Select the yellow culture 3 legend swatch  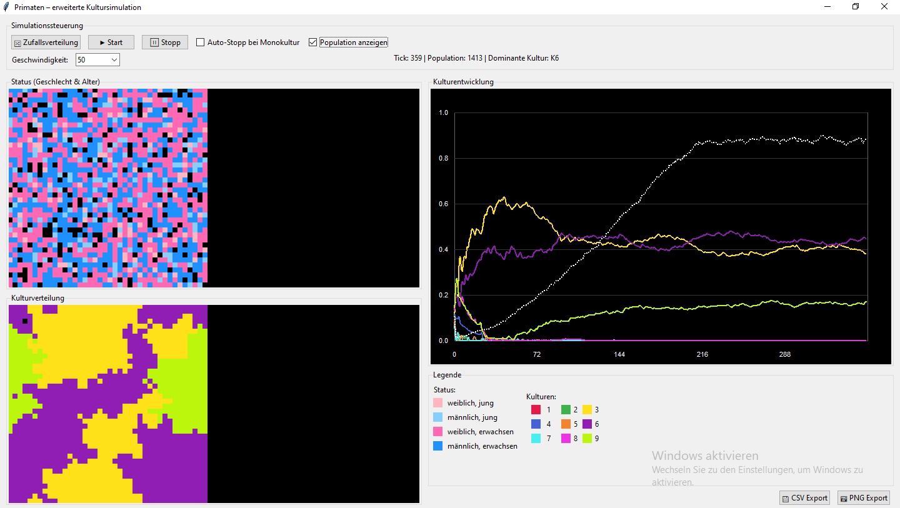[x=587, y=410]
